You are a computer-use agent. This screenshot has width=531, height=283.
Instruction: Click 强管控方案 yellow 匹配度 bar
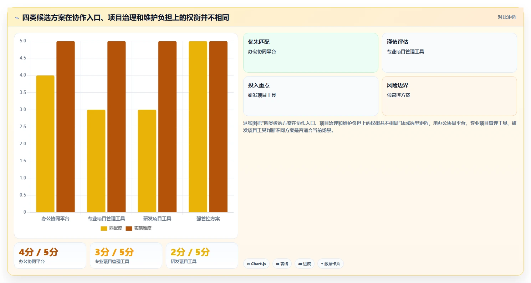point(198,127)
